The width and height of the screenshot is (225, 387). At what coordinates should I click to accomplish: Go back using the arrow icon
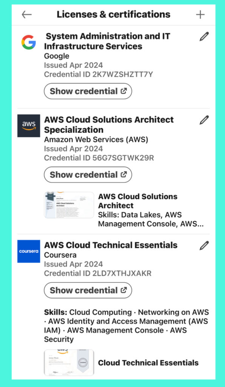(x=27, y=15)
